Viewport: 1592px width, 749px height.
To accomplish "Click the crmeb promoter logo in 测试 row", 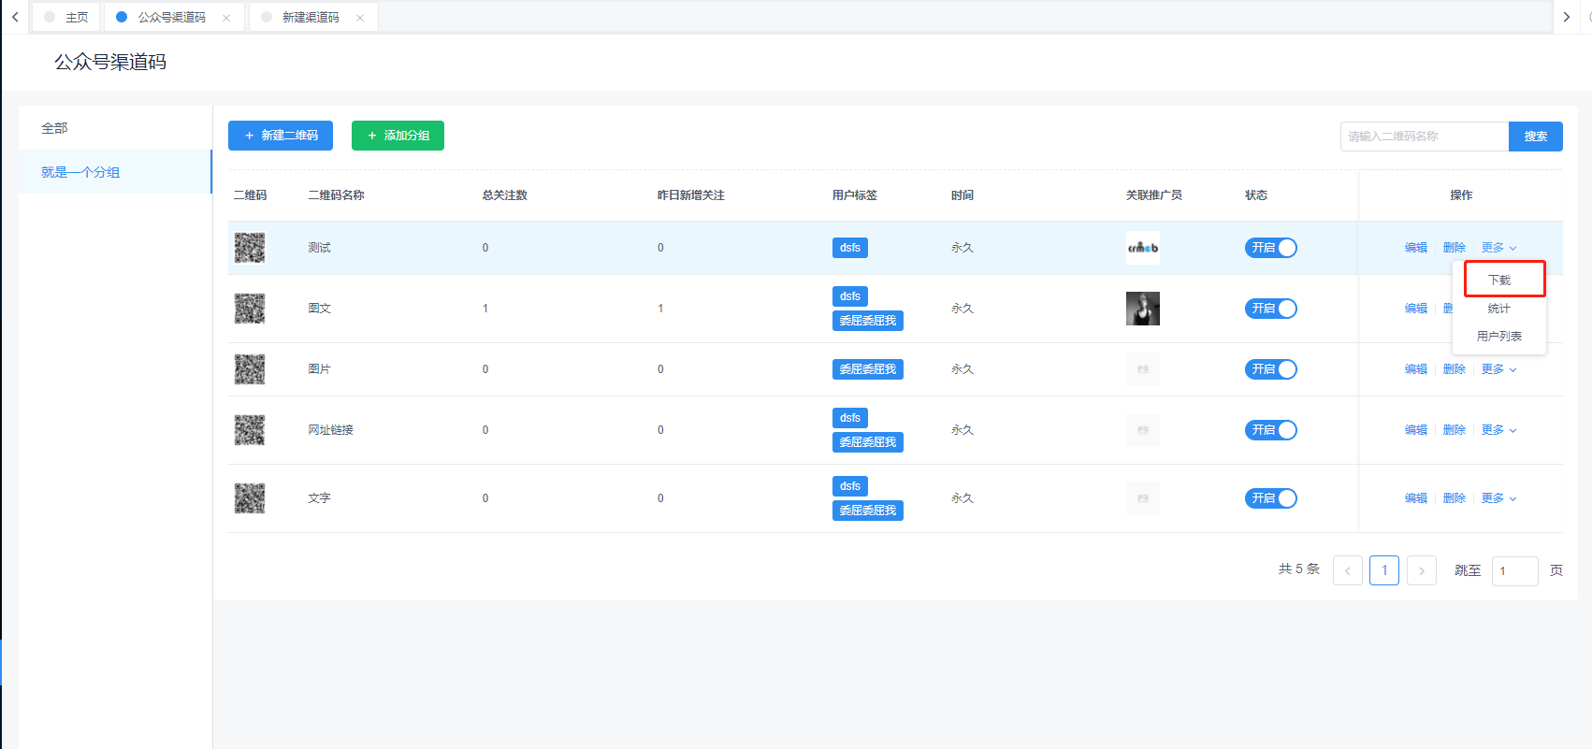I will tap(1142, 248).
